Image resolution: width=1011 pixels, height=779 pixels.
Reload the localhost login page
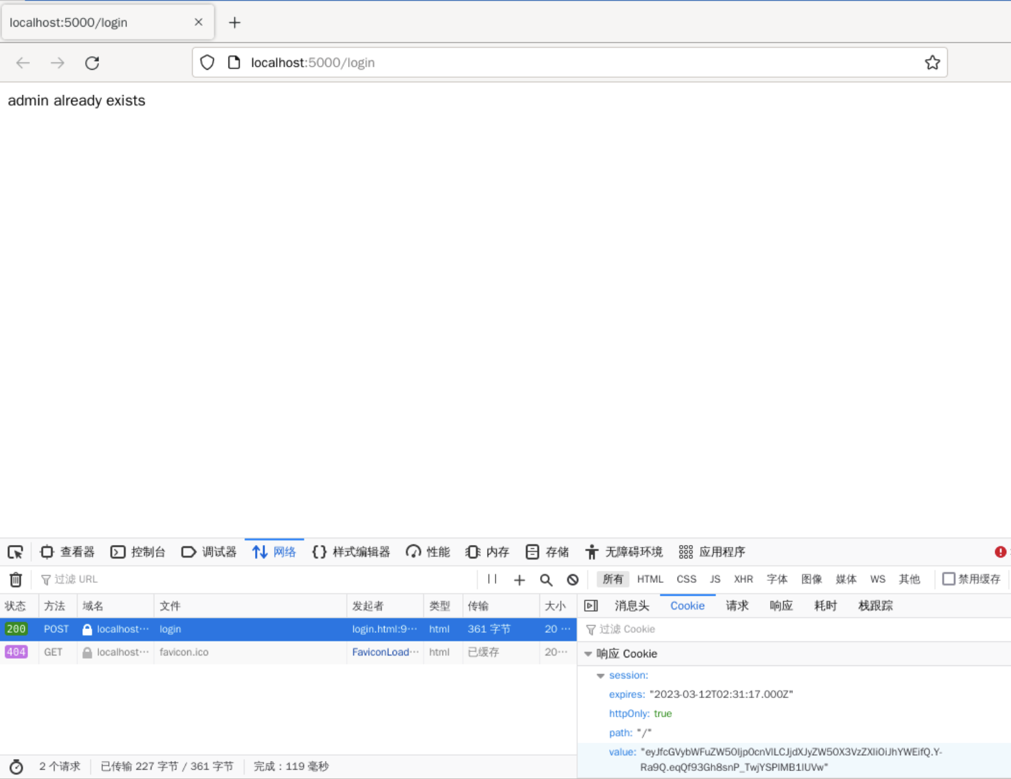pos(92,62)
